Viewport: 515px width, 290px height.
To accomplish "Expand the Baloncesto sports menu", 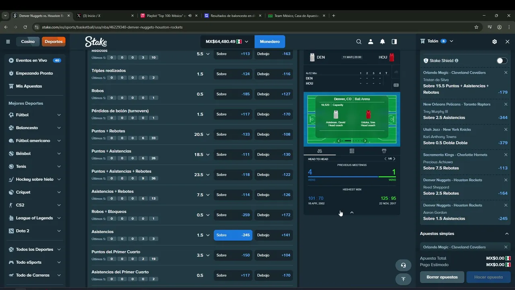I will 59,128.
